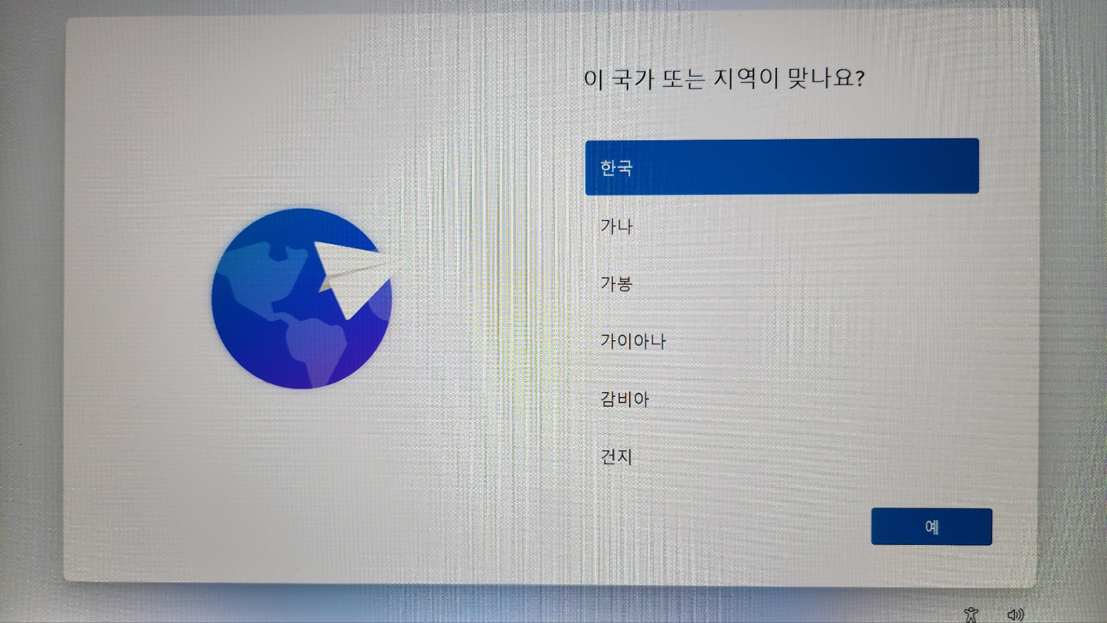Select the 가봉 list entry
Screen dimensions: 1107x623
pos(782,283)
